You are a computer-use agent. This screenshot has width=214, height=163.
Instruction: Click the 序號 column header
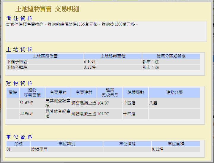[18, 144]
